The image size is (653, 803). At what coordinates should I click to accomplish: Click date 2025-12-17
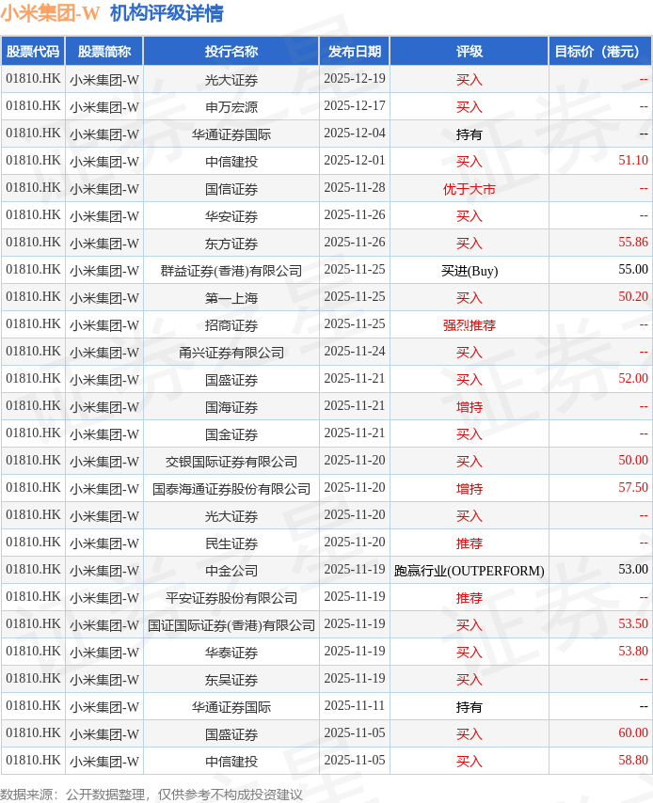tap(354, 106)
